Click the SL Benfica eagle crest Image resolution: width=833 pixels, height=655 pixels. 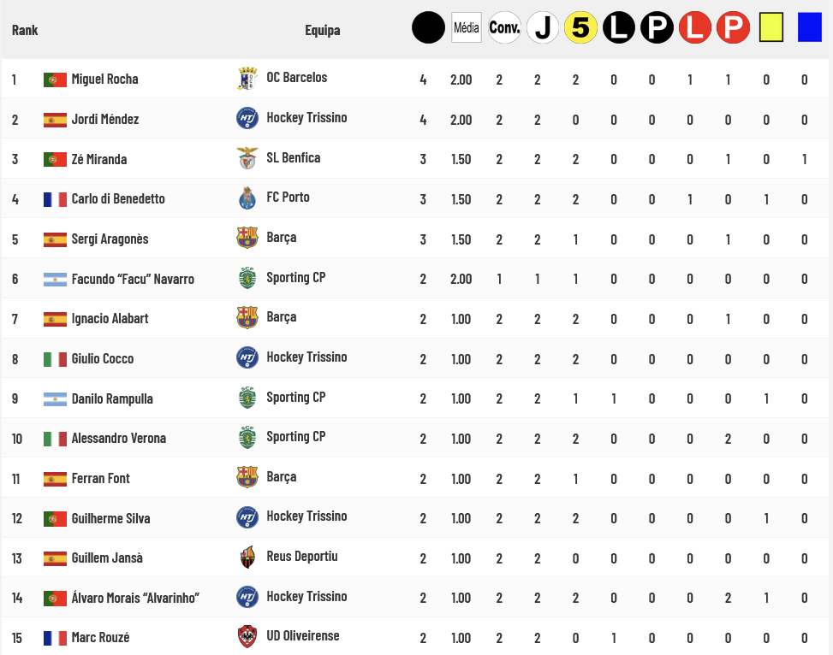tap(247, 158)
